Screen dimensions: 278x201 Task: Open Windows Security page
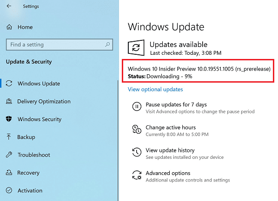coord(40,119)
